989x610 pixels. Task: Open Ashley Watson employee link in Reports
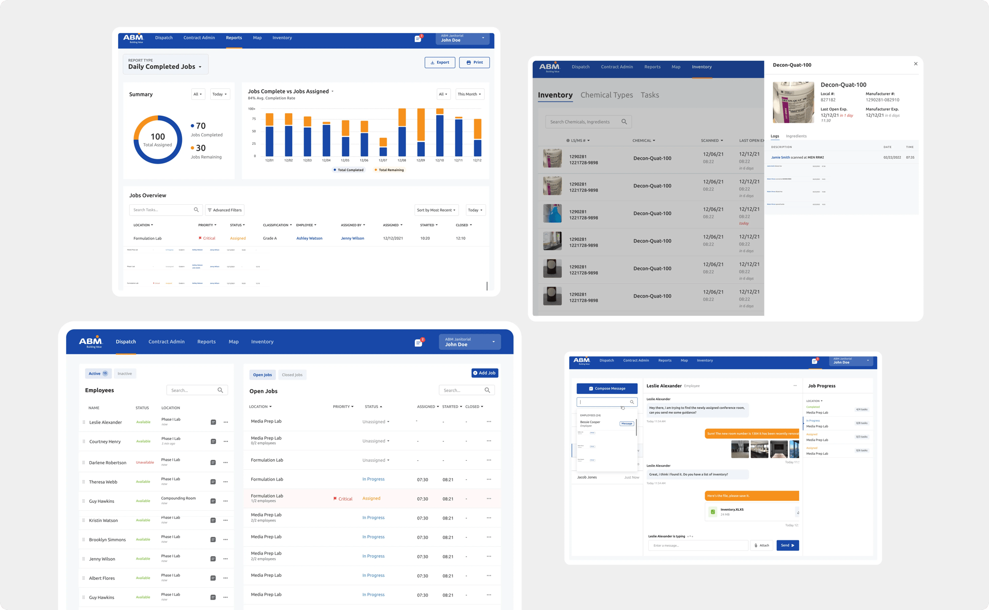309,238
